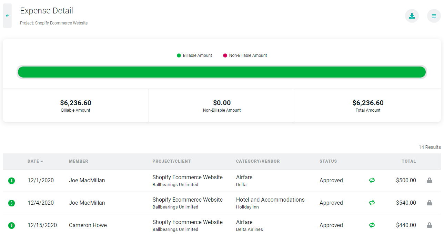Open Shopify Ecommerce Website in 12/4/2020 row
This screenshot has height=234, width=444.
pos(188,200)
